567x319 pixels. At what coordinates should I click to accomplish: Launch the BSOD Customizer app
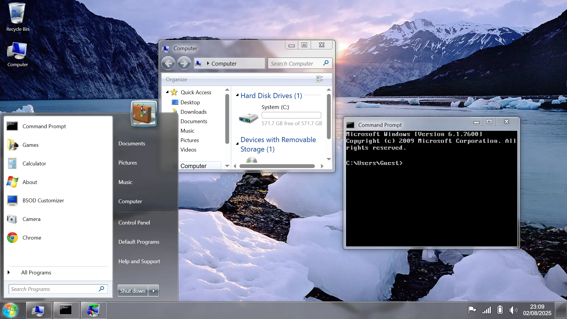click(x=43, y=200)
